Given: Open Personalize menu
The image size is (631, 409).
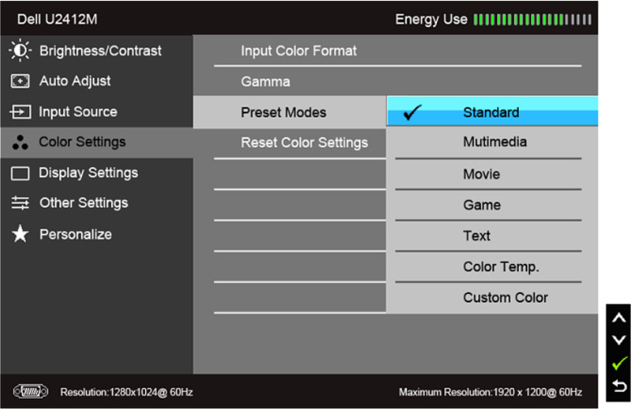Looking at the screenshot, I should click(97, 234).
